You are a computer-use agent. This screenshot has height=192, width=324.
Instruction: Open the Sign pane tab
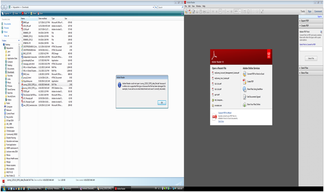click(x=309, y=11)
